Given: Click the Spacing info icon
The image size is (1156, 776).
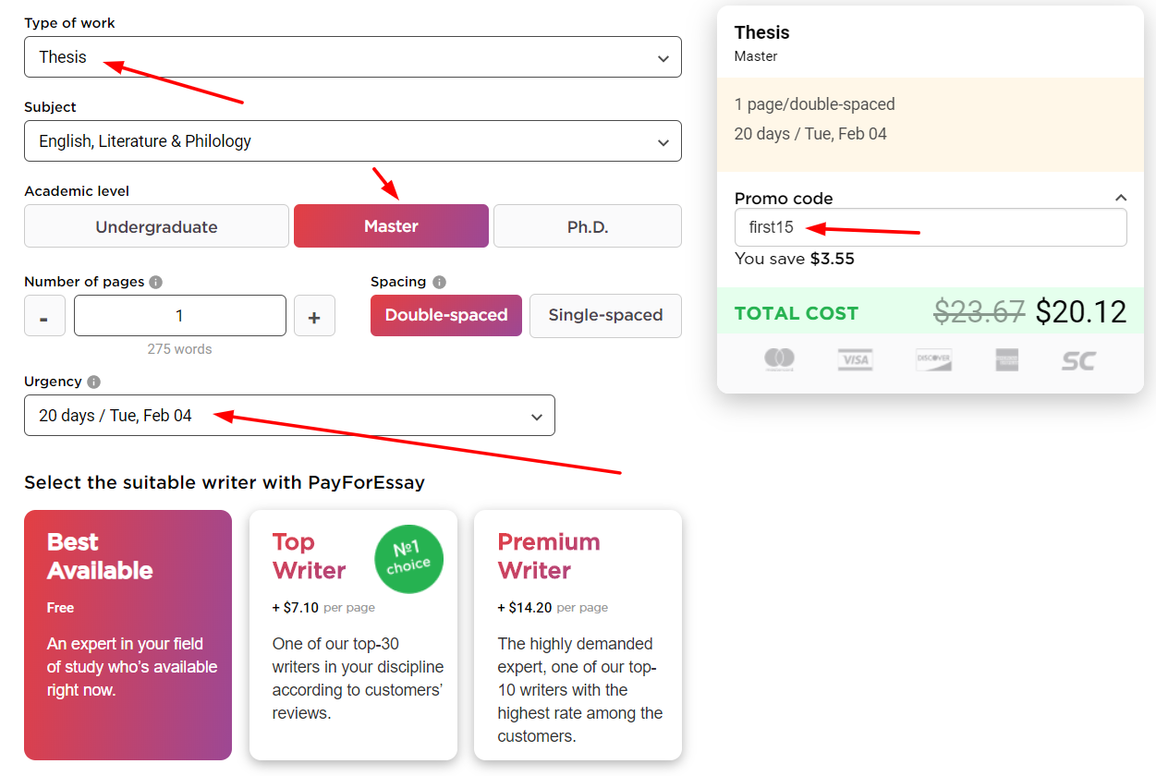Looking at the screenshot, I should point(439,282).
